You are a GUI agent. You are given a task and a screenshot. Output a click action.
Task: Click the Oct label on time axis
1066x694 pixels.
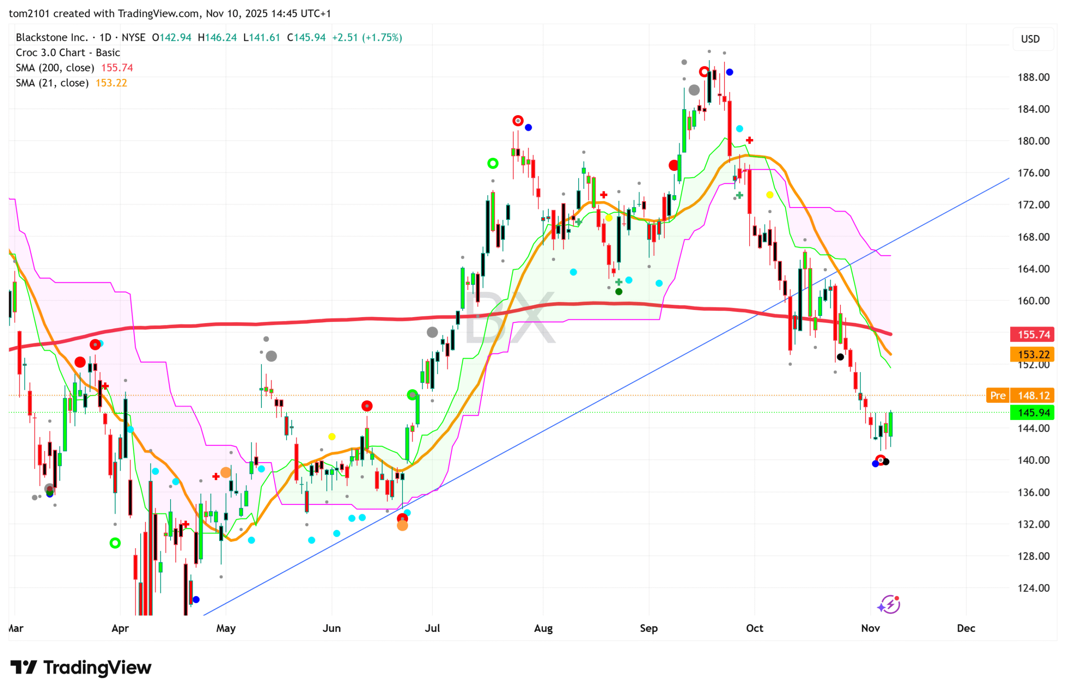click(x=755, y=629)
